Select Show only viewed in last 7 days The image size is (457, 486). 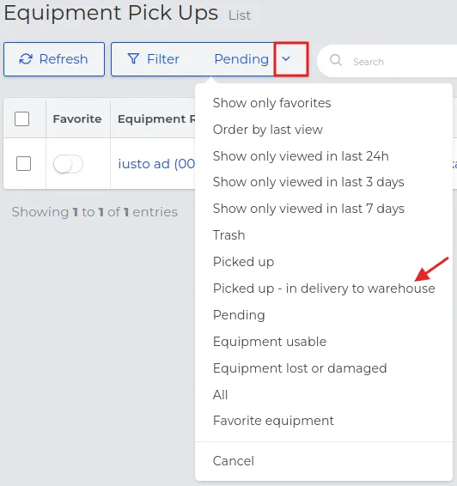click(x=308, y=209)
